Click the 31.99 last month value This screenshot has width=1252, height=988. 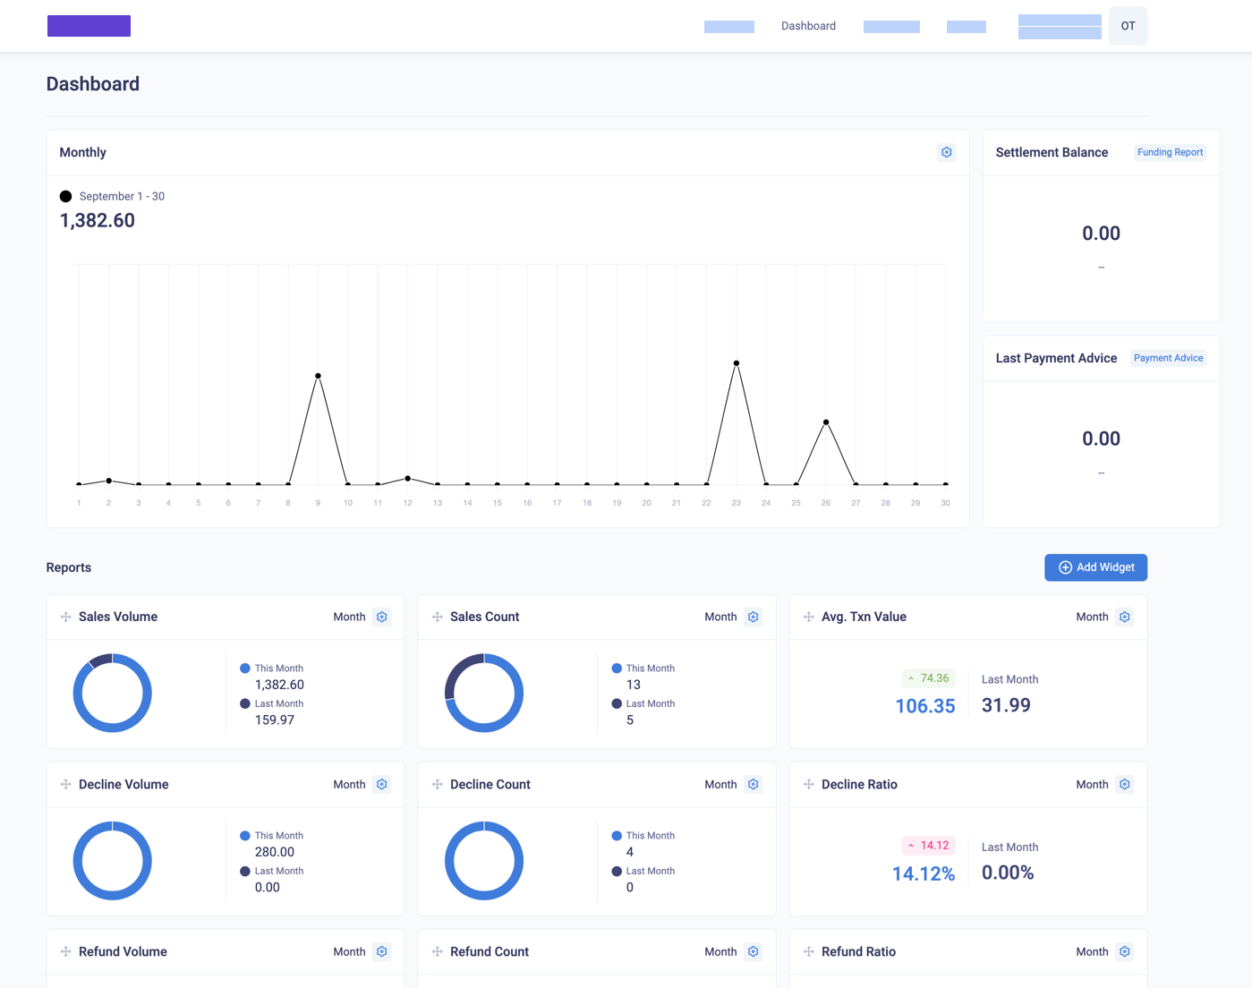tap(1006, 705)
